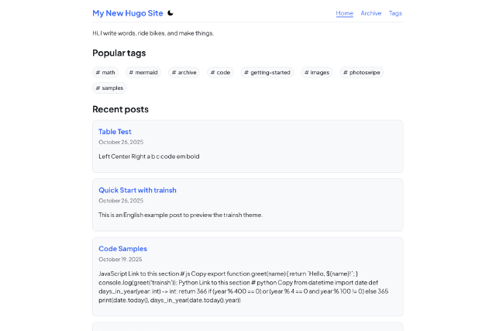Viewport: 496px width, 331px height.
Task: Open the Table Test post
Action: [115, 132]
